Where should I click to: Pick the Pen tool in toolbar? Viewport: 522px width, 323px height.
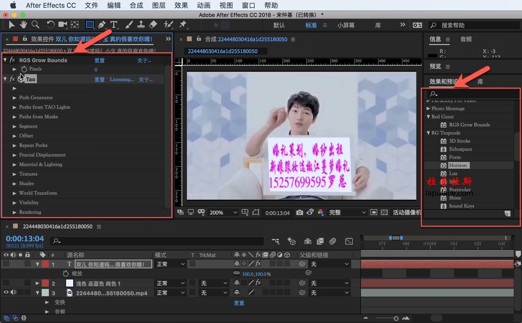[x=102, y=24]
